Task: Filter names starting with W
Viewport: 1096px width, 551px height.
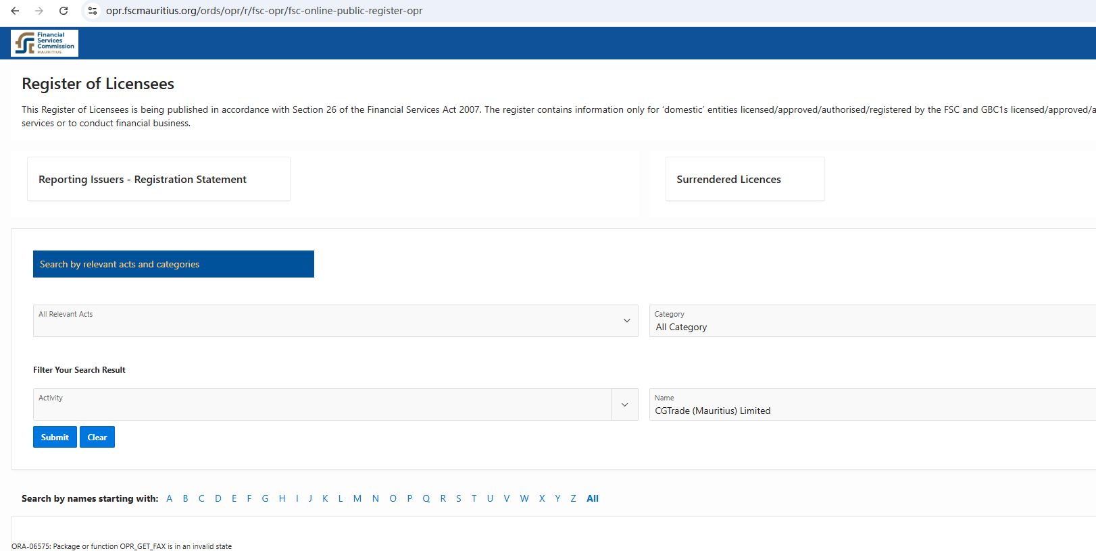Action: pyautogui.click(x=524, y=498)
